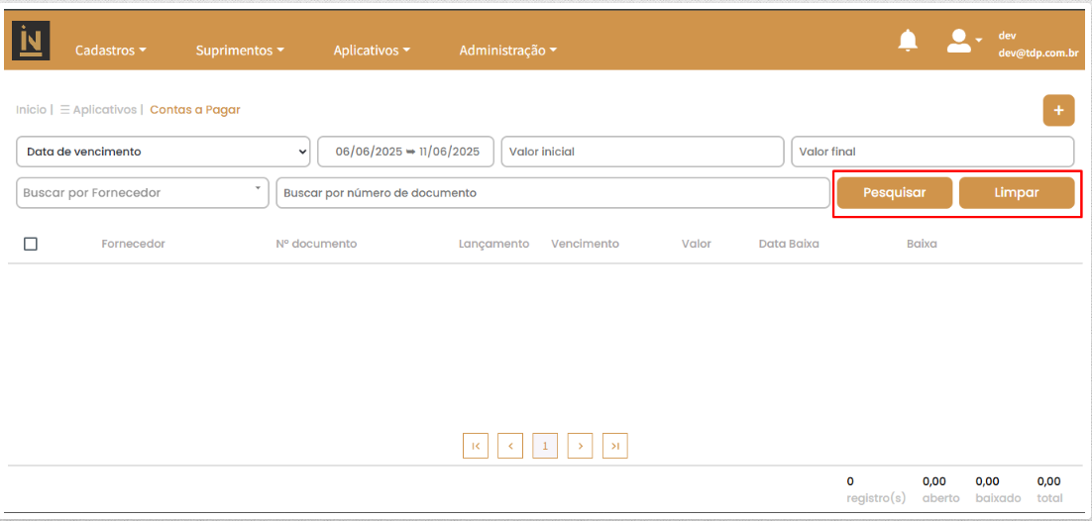Viewport: 1092px width, 521px height.
Task: Click the IN application logo
Action: 31,41
